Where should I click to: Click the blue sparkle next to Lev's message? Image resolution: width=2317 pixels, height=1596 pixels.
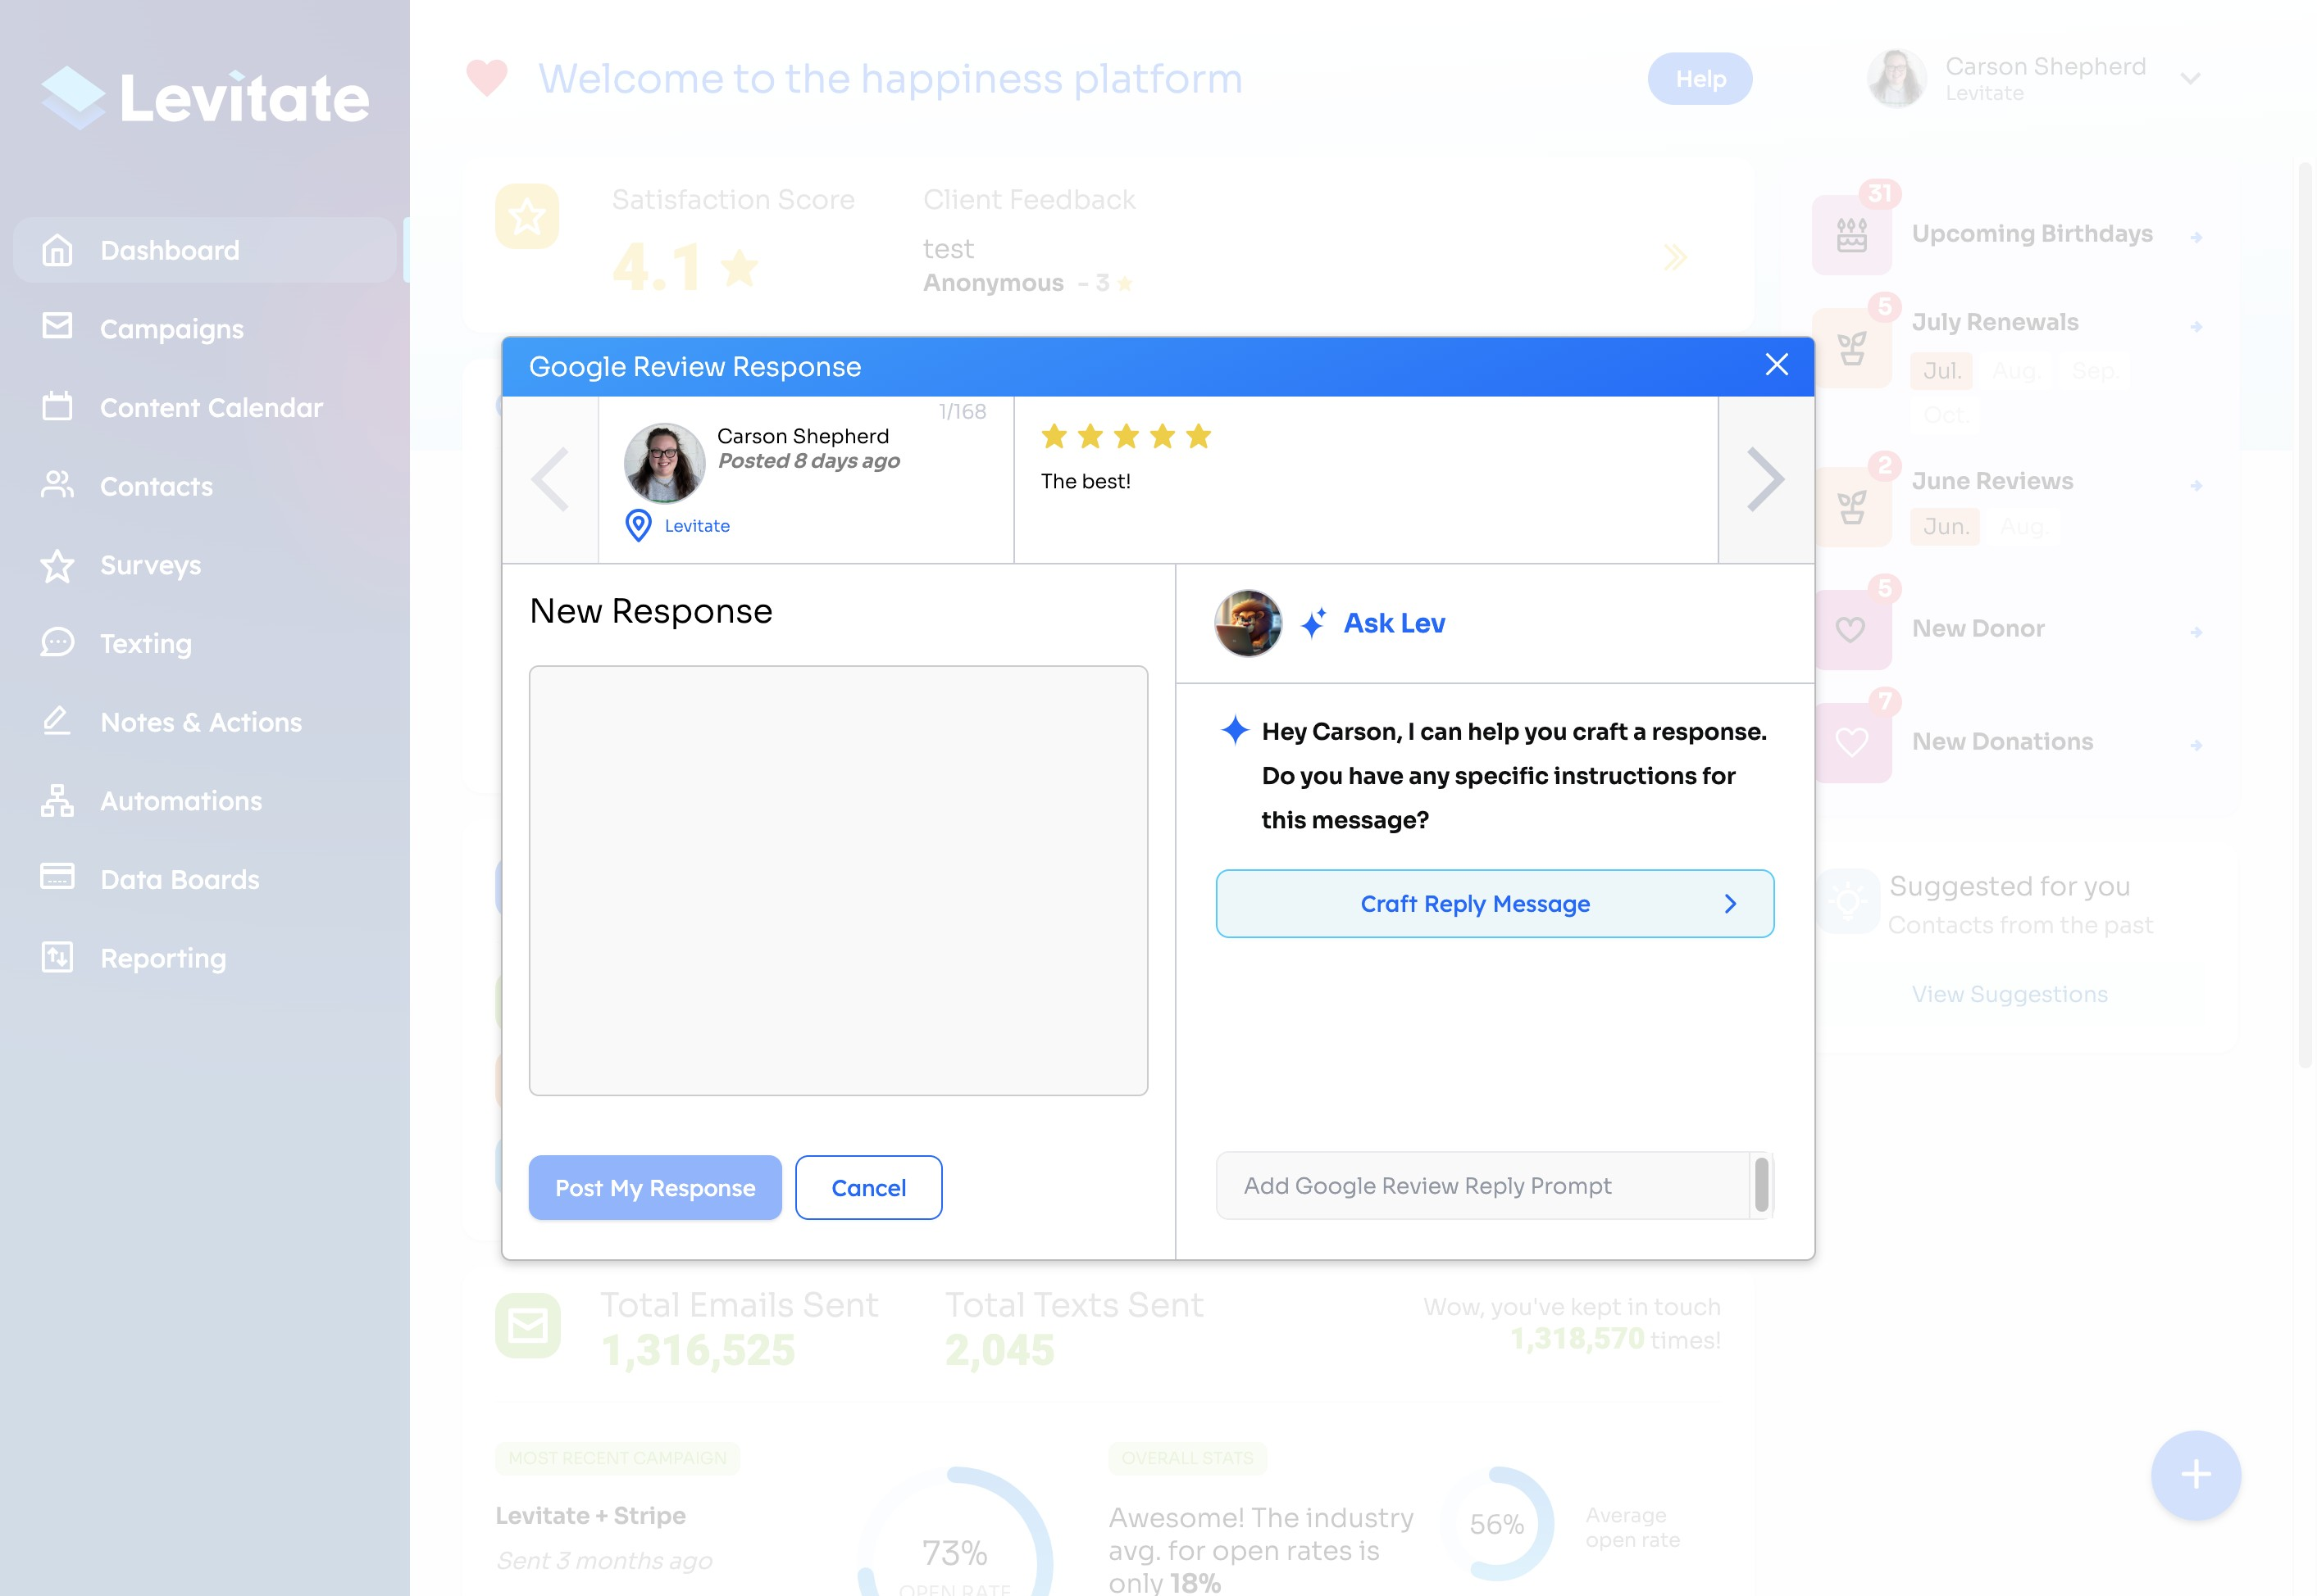pyautogui.click(x=1235, y=730)
